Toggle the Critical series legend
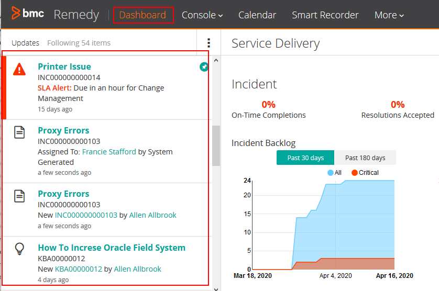 tap(365, 173)
